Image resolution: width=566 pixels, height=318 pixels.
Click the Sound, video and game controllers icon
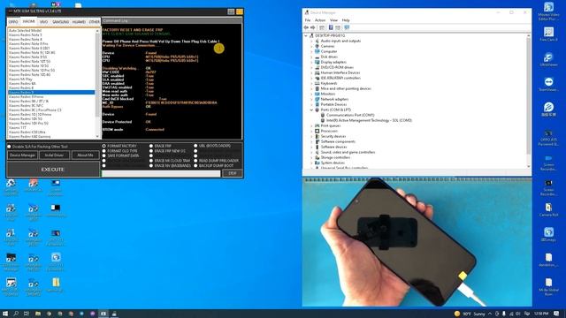coord(317,152)
